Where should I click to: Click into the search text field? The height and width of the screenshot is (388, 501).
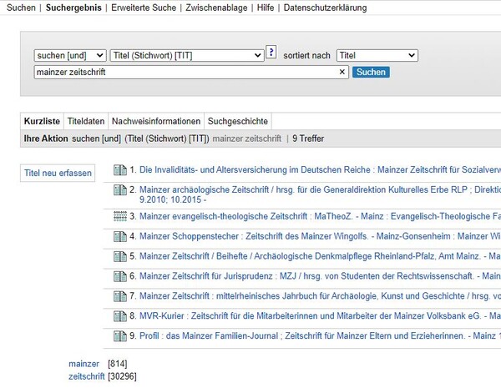click(186, 72)
